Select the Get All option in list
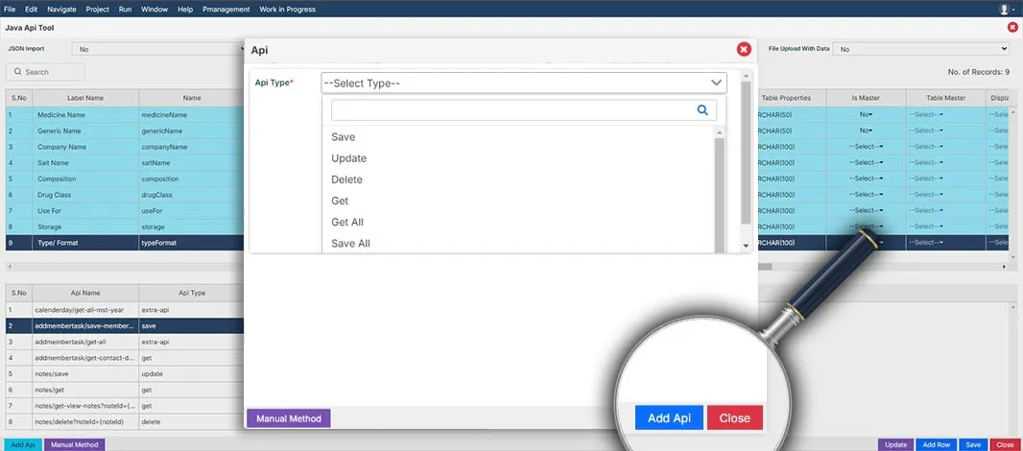This screenshot has height=451, width=1023. coord(347,222)
